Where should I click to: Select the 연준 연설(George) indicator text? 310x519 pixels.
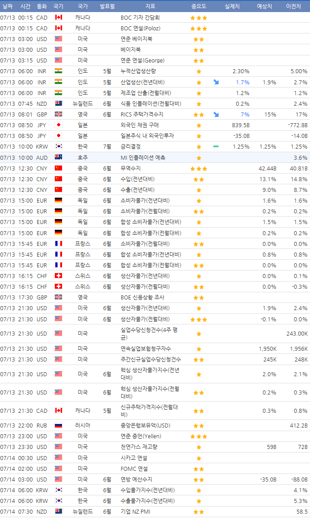[x=143, y=61]
